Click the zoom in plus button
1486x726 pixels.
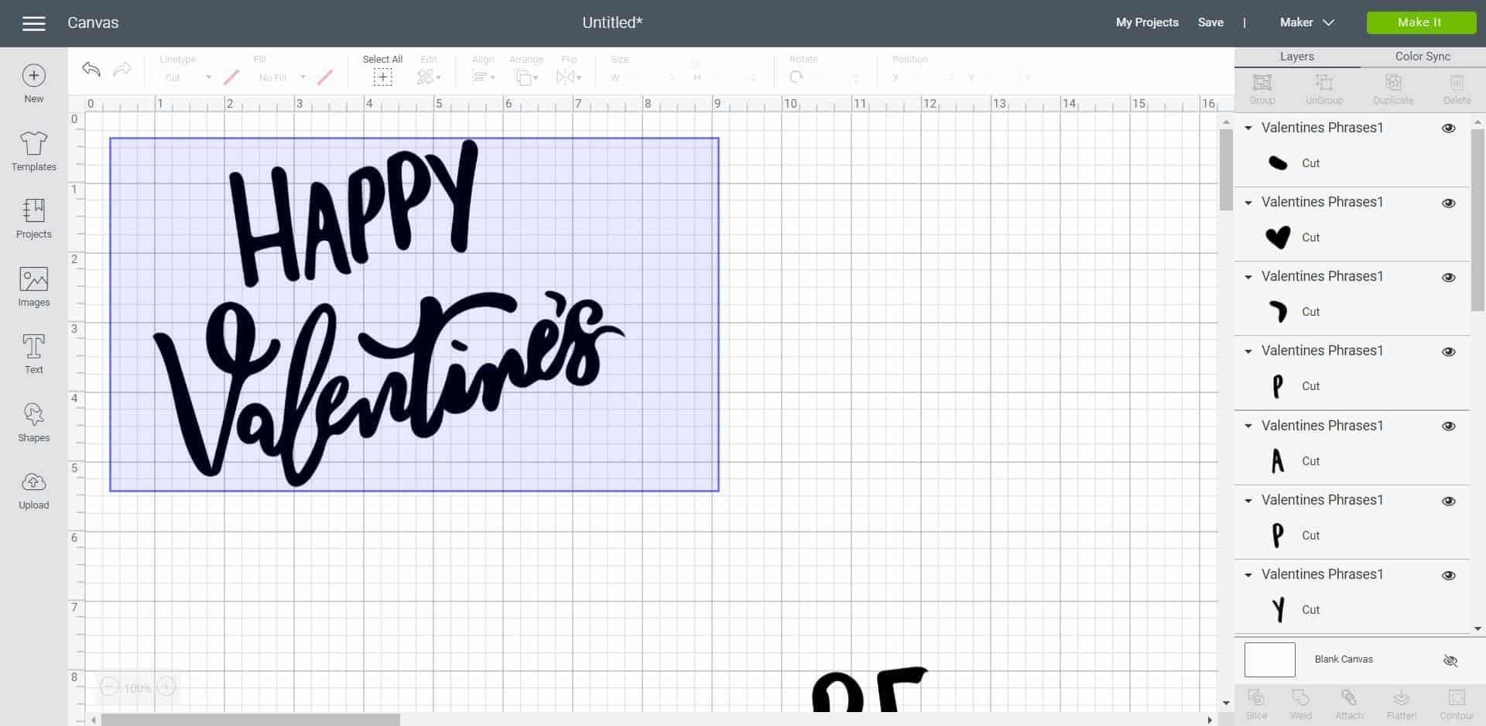point(166,687)
